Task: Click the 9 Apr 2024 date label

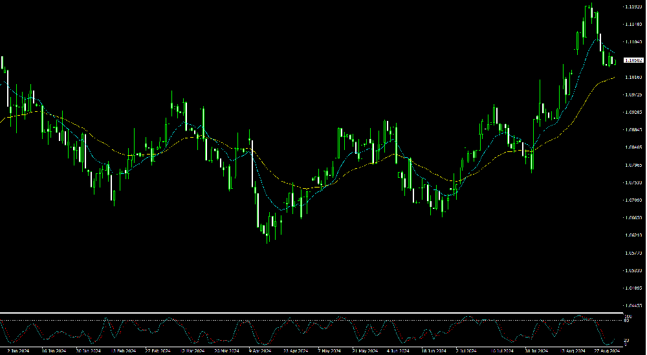Action: (261, 352)
